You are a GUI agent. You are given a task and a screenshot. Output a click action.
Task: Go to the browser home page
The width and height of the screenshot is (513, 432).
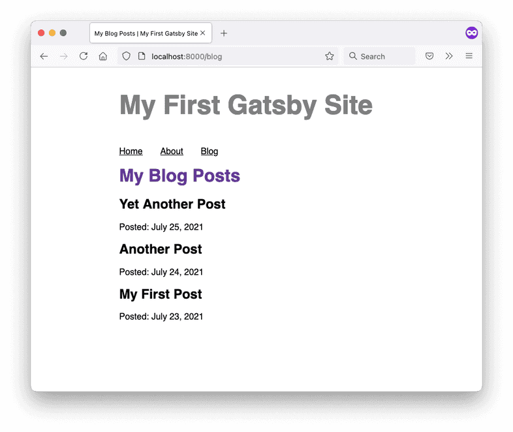point(102,56)
